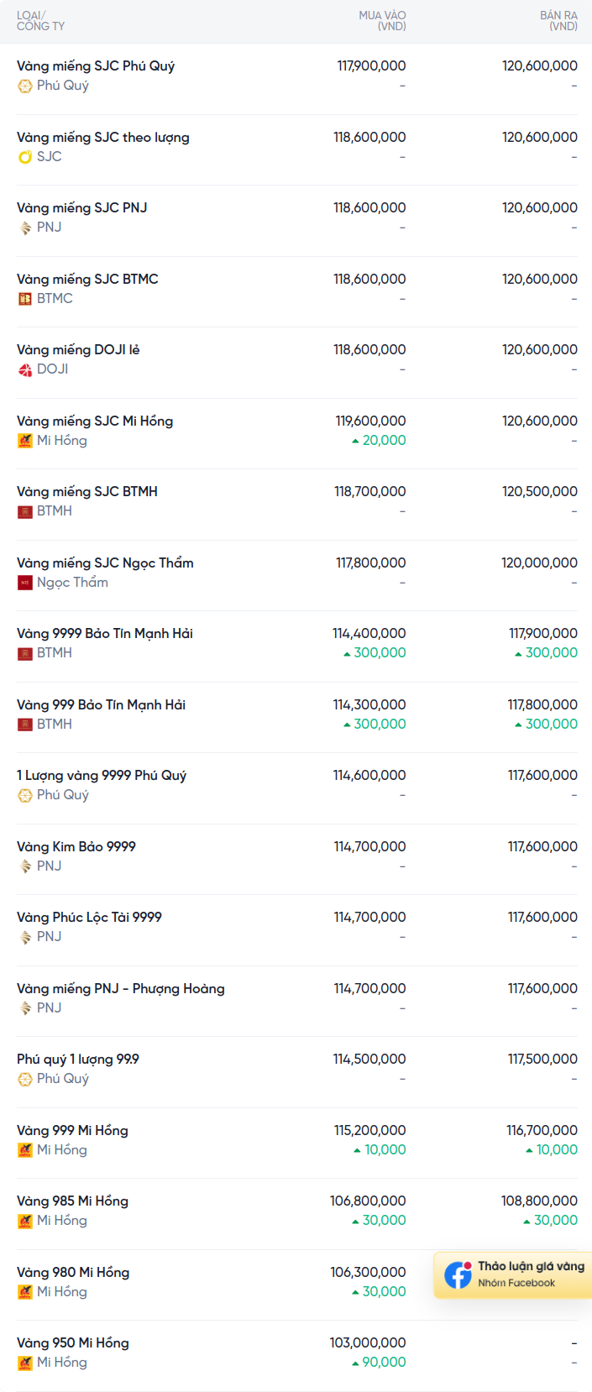The width and height of the screenshot is (592, 1392).
Task: Click Phú quý 1 lượng 99.9 title
Action: point(78,1060)
